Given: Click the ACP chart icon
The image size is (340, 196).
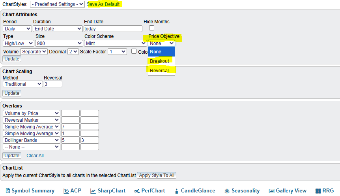Looking at the screenshot, I should (66, 191).
